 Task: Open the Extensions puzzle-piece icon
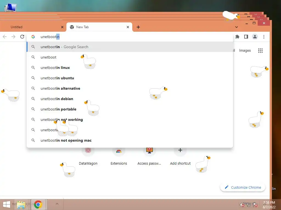[x=237, y=37]
